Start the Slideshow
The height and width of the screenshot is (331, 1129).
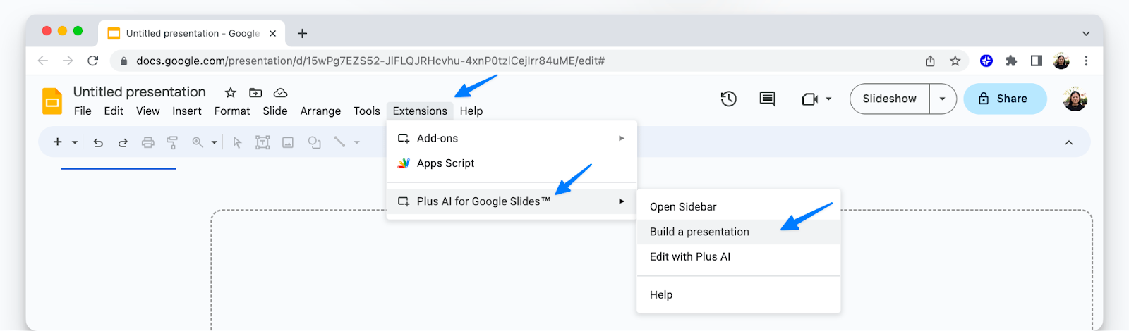(890, 99)
